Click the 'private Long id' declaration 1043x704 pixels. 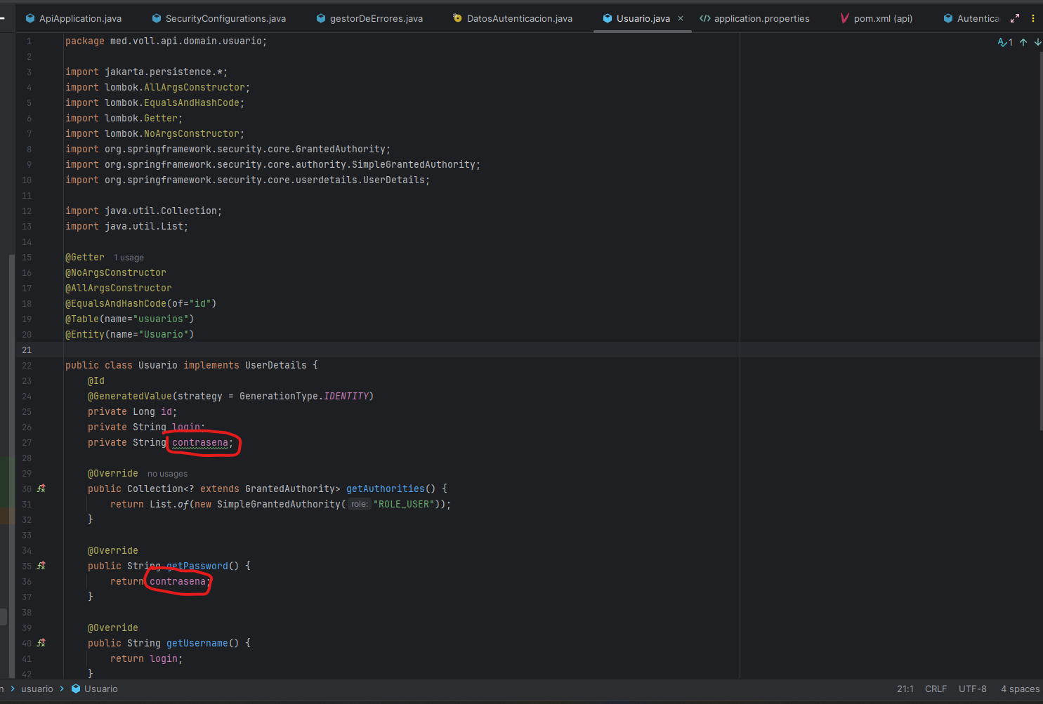[133, 411]
